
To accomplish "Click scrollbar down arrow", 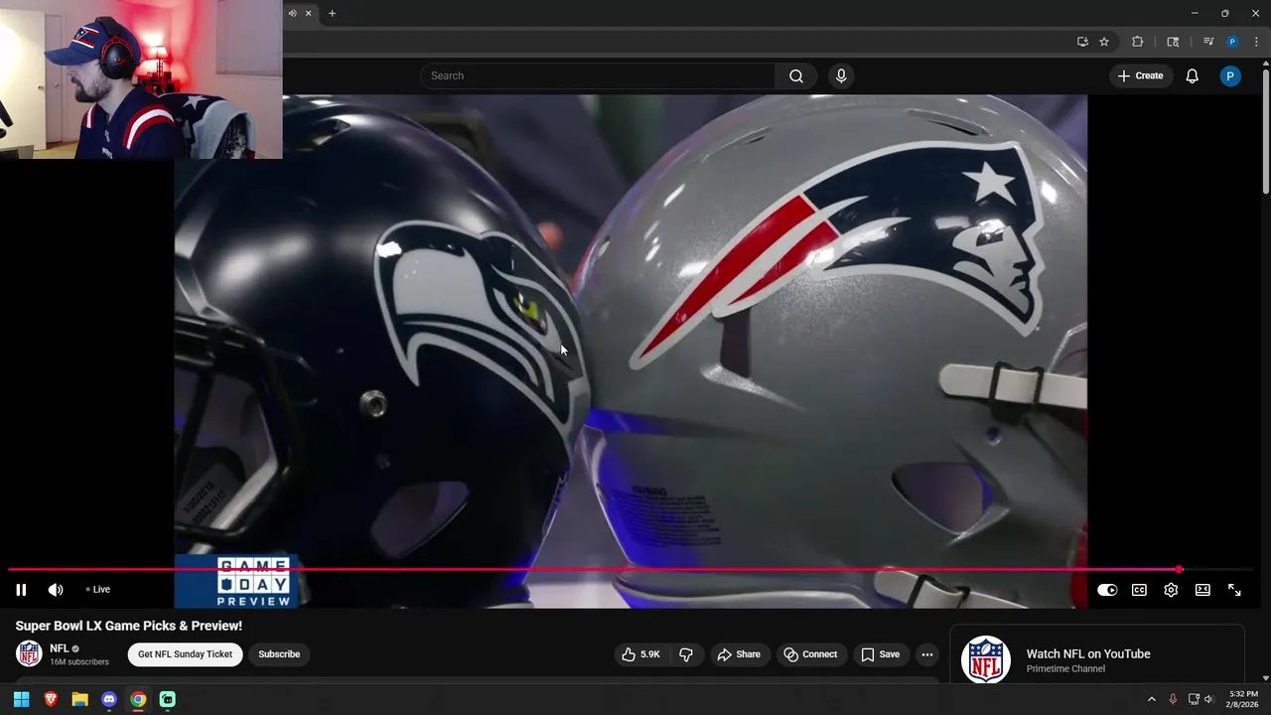I will [1265, 678].
